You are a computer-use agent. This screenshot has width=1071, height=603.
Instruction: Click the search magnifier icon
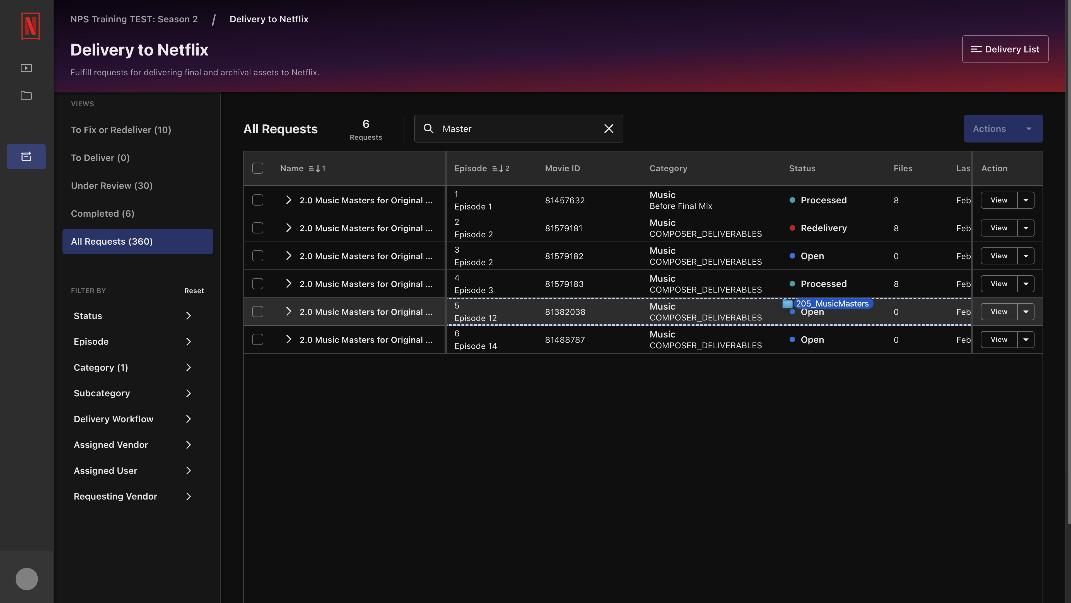(428, 129)
